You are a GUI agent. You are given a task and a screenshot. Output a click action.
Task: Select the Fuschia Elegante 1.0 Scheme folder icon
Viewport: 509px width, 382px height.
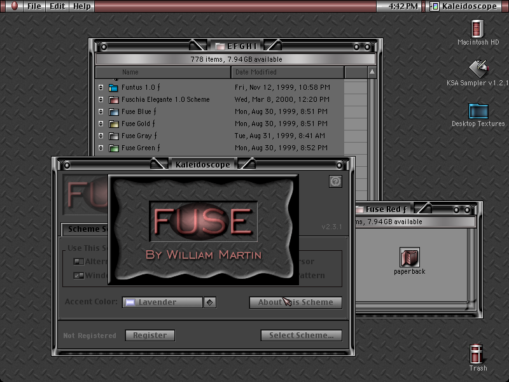[113, 99]
